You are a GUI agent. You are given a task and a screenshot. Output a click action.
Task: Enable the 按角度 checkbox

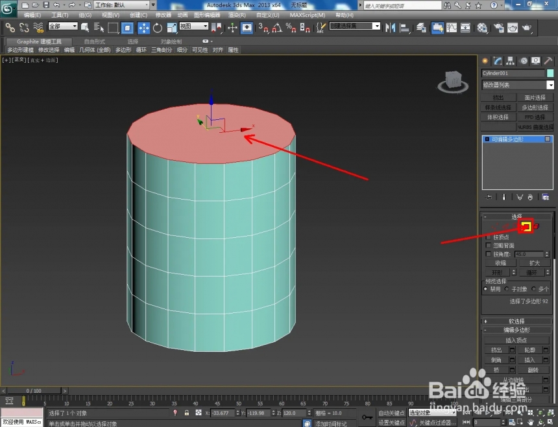[488, 253]
